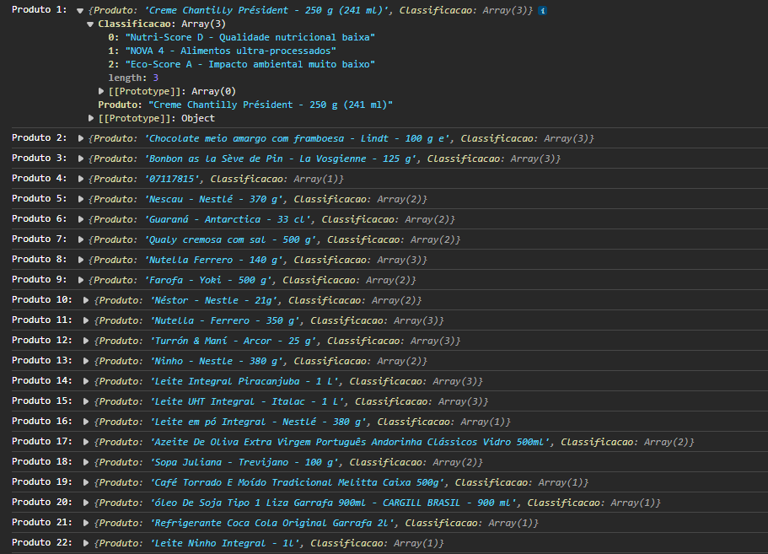Expand Produto 9 Farofa Yoki object
Screen dimensions: 768x554
pyautogui.click(x=81, y=280)
